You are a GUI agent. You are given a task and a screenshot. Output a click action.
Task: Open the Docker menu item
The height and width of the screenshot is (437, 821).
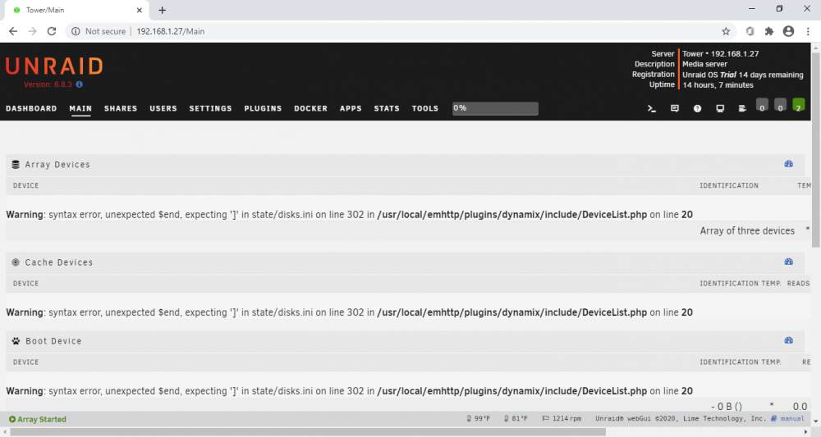click(x=310, y=109)
